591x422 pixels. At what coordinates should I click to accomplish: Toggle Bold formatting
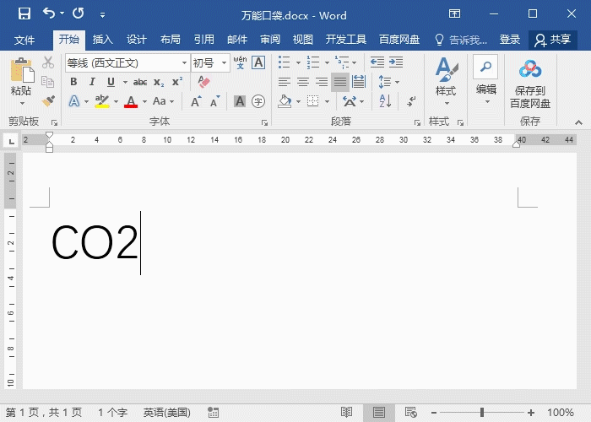point(73,82)
